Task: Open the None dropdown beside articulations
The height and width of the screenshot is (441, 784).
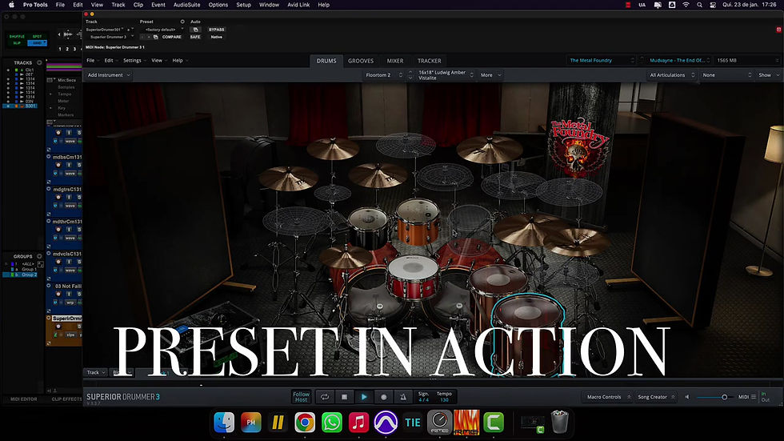Action: click(726, 75)
